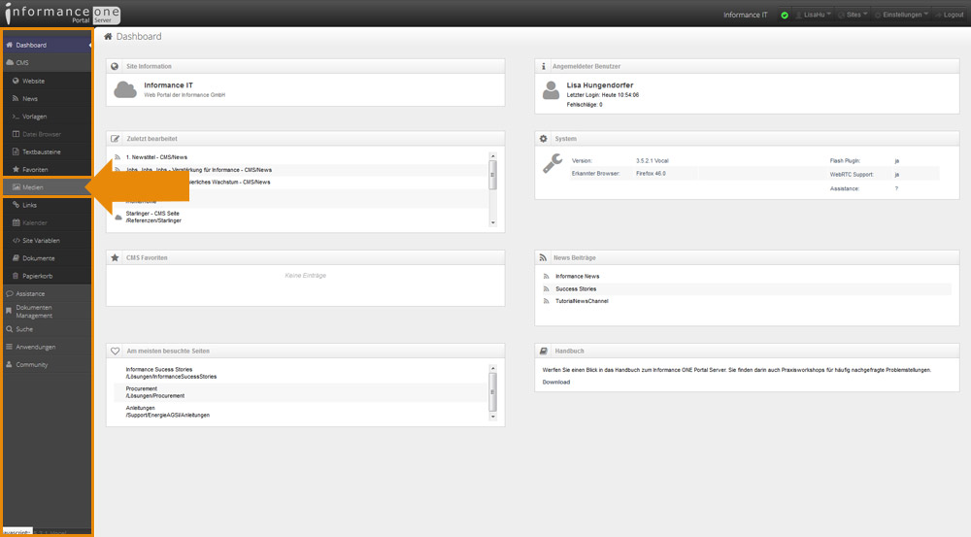Click the Website globe icon in sidebar
Viewport: 971px width, 537px height.
click(17, 81)
